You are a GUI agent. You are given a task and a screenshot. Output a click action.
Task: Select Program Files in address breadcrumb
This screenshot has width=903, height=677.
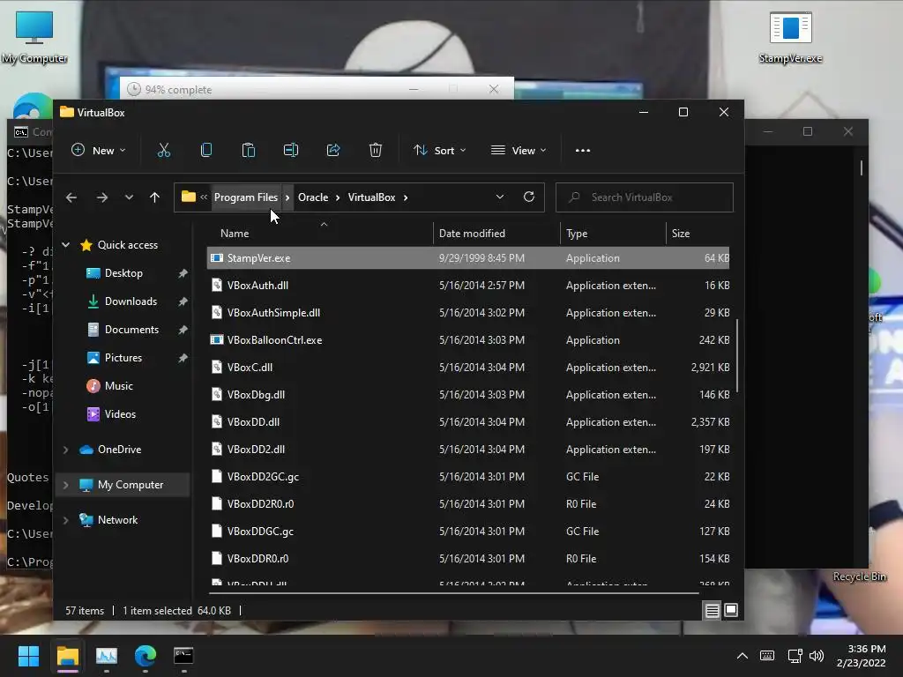[x=246, y=197]
